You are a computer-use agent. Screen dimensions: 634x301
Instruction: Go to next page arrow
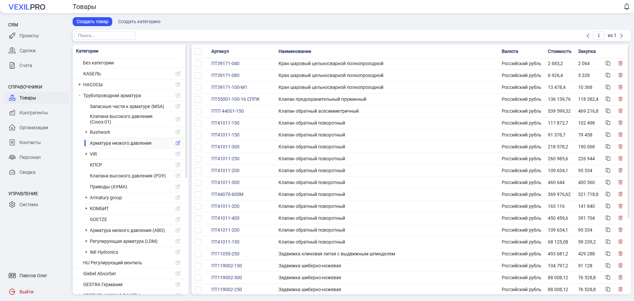coord(621,36)
